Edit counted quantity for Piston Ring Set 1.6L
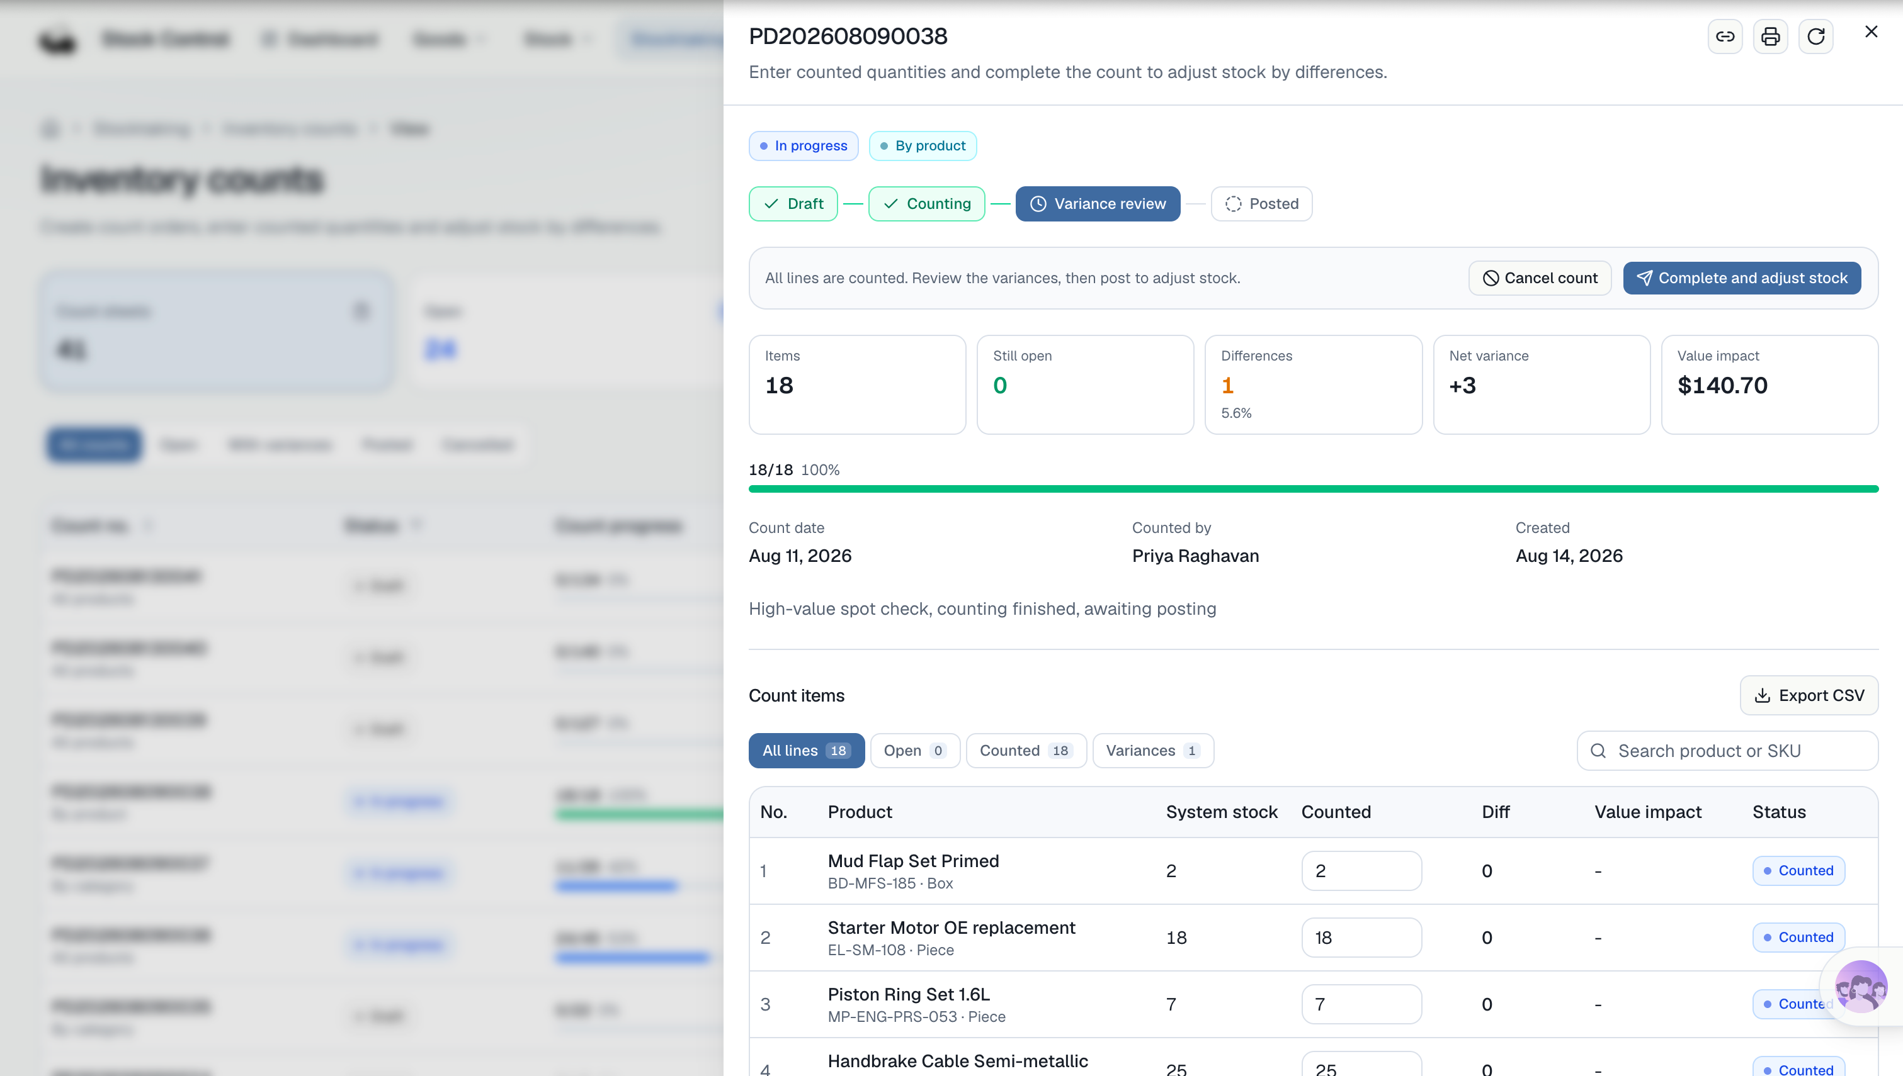Viewport: 1903px width, 1076px height. (1361, 1004)
